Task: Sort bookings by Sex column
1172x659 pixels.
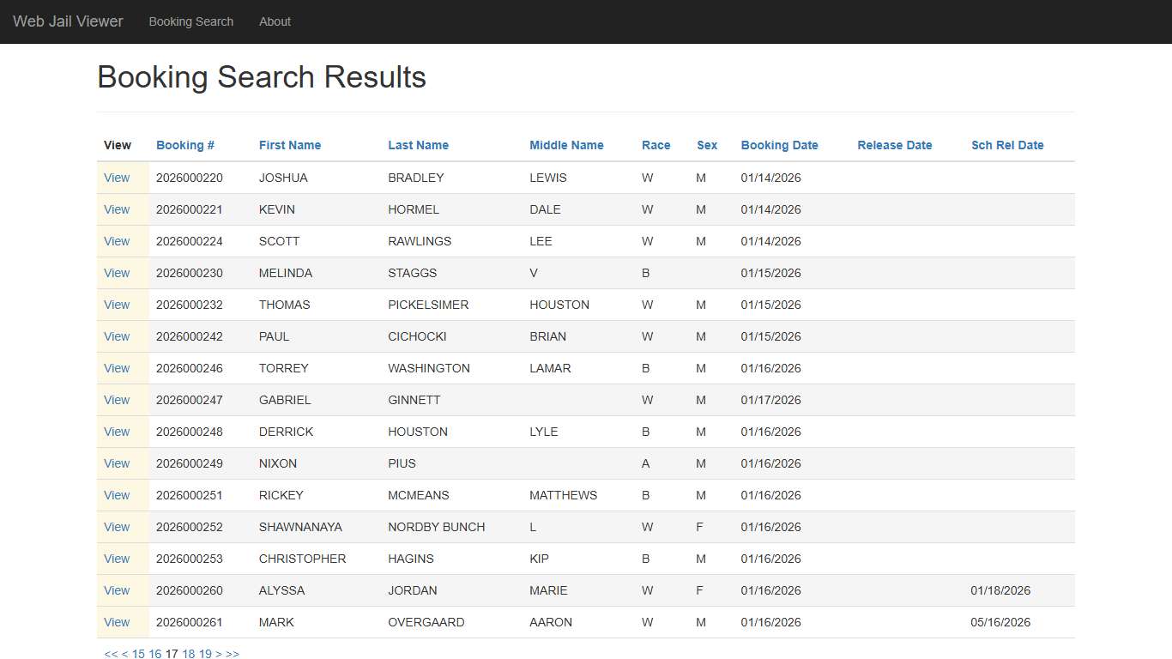Action: 706,145
